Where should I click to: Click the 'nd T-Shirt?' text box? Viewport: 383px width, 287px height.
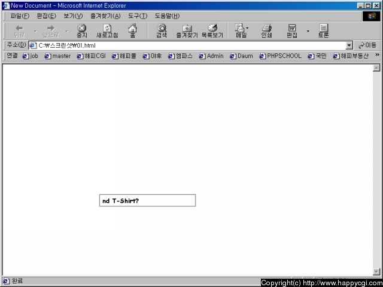(147, 200)
